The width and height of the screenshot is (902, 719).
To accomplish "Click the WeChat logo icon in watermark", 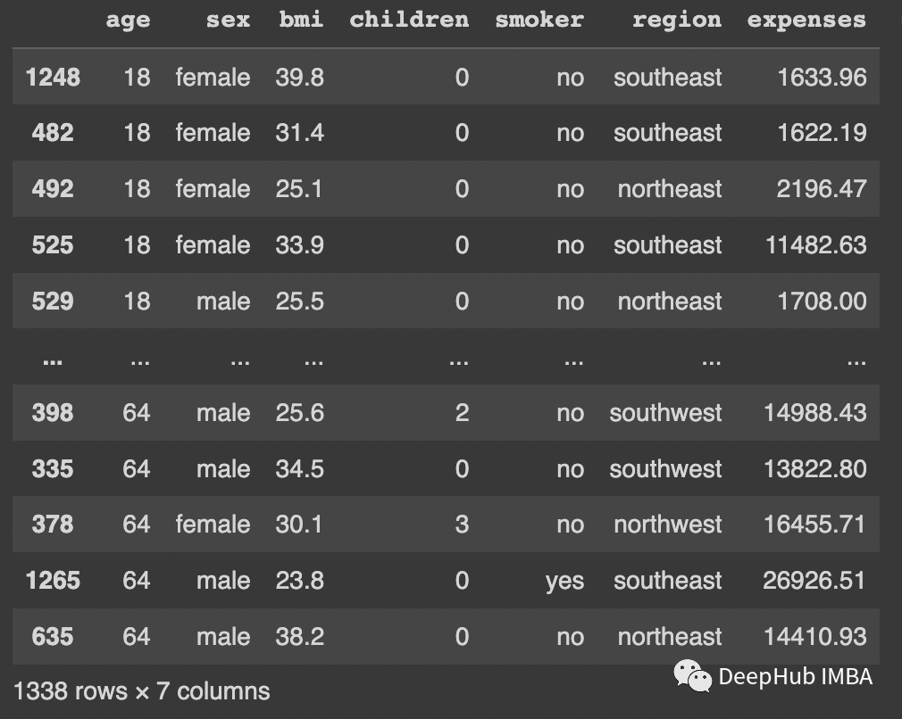I will click(x=692, y=675).
